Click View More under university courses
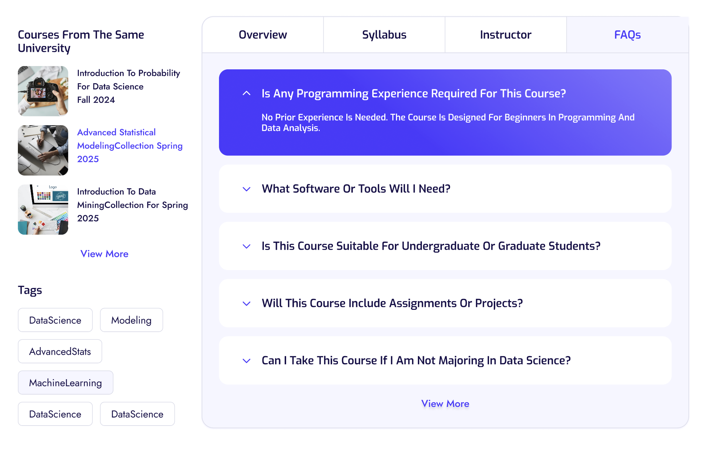The width and height of the screenshot is (708, 454). 104,254
